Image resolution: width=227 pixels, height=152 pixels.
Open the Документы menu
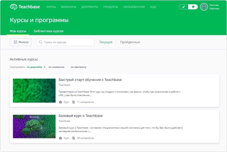pos(90,7)
